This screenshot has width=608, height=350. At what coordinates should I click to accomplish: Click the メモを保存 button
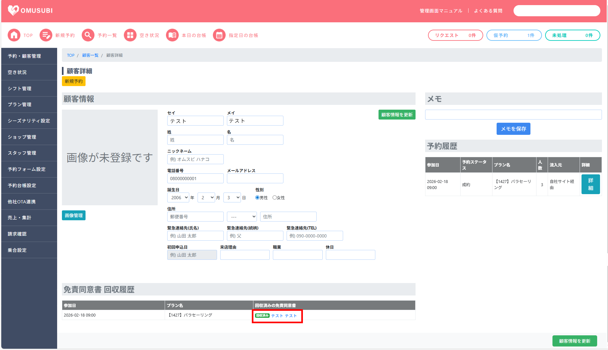point(513,129)
